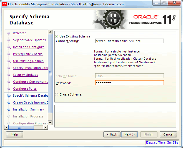Minimize the installer window
The width and height of the screenshot is (183, 148).
pos(157,3)
